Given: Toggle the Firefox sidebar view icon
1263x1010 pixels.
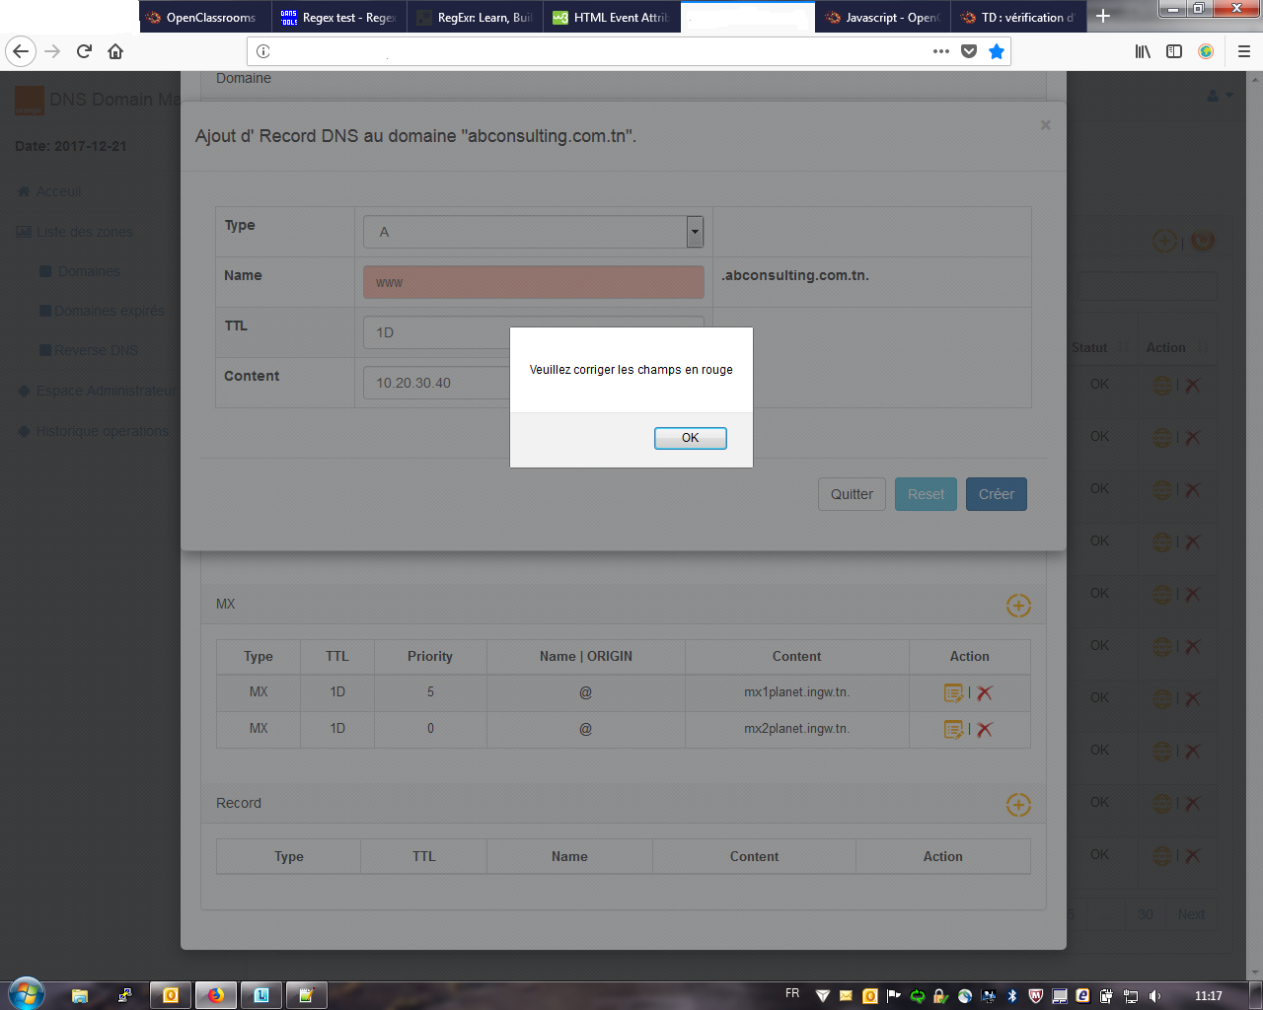Looking at the screenshot, I should 1174,51.
